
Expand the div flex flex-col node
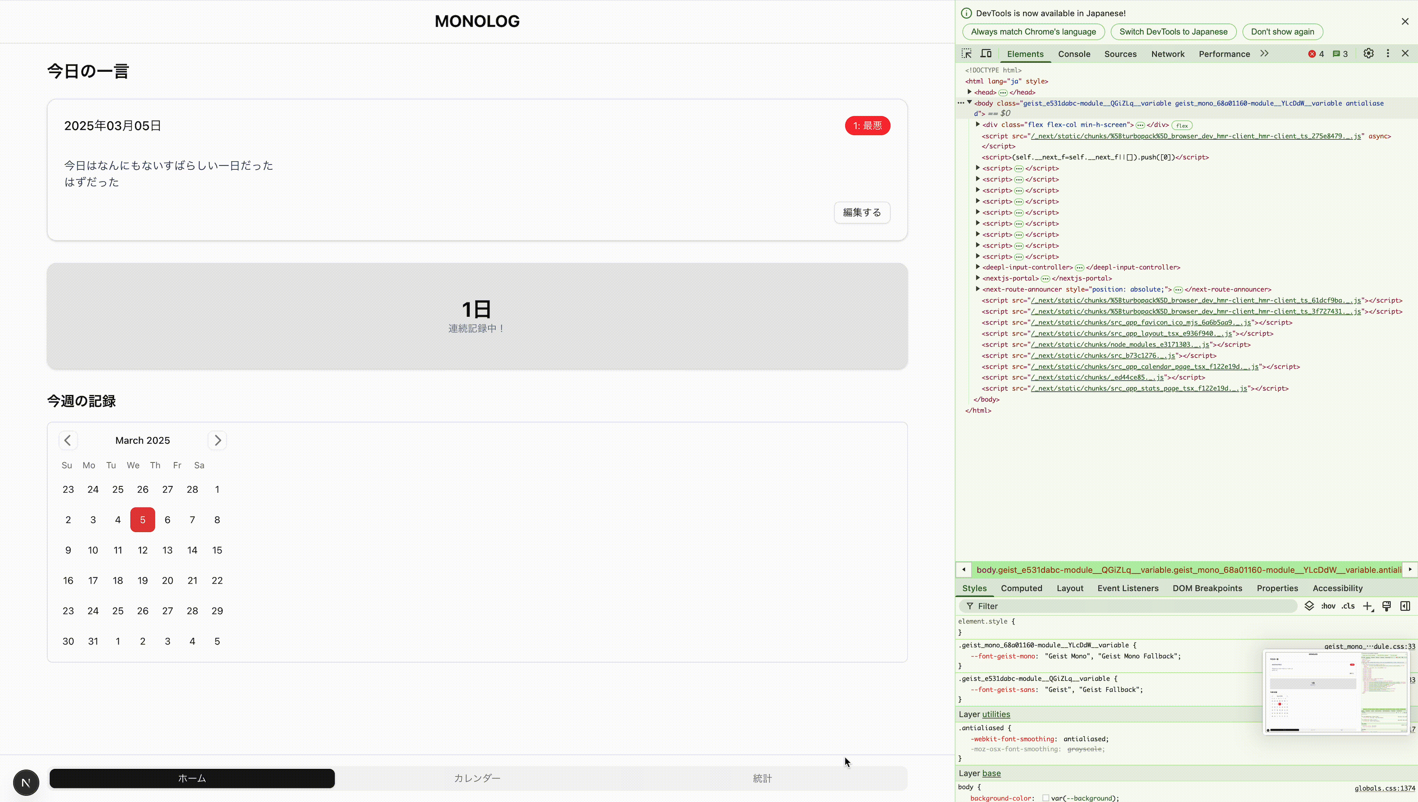click(x=978, y=125)
